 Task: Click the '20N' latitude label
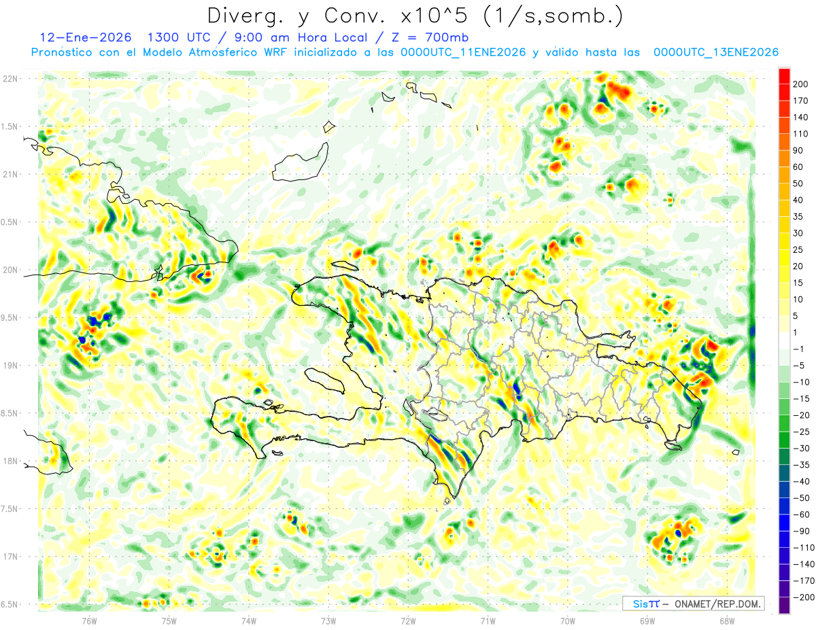pos(10,270)
